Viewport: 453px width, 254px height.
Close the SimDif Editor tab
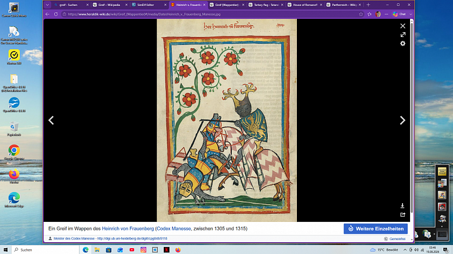[165, 5]
